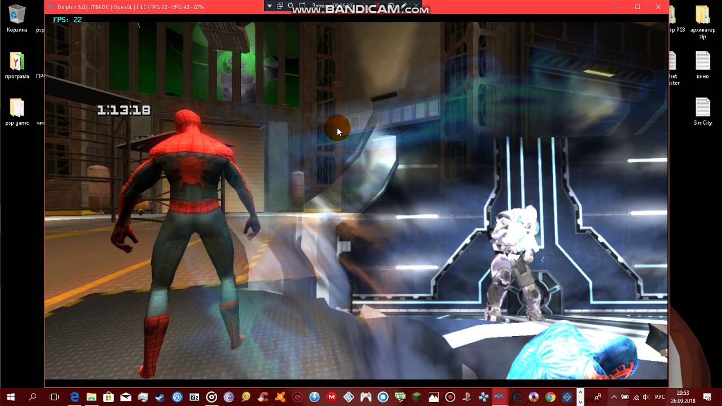Open 7-Zip from the taskbar
722x406 pixels.
point(195,397)
